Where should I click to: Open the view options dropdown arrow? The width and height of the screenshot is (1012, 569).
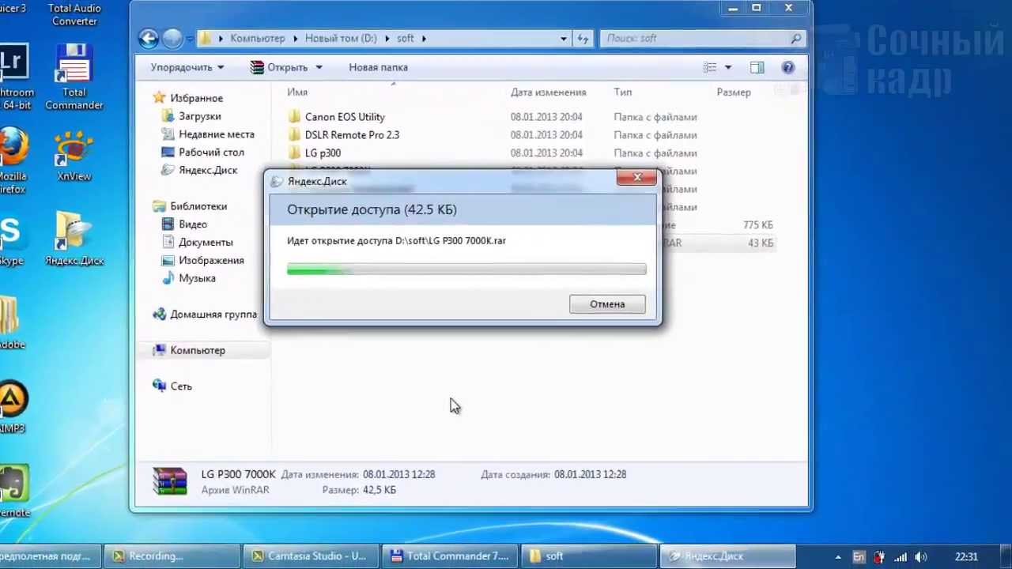point(728,67)
